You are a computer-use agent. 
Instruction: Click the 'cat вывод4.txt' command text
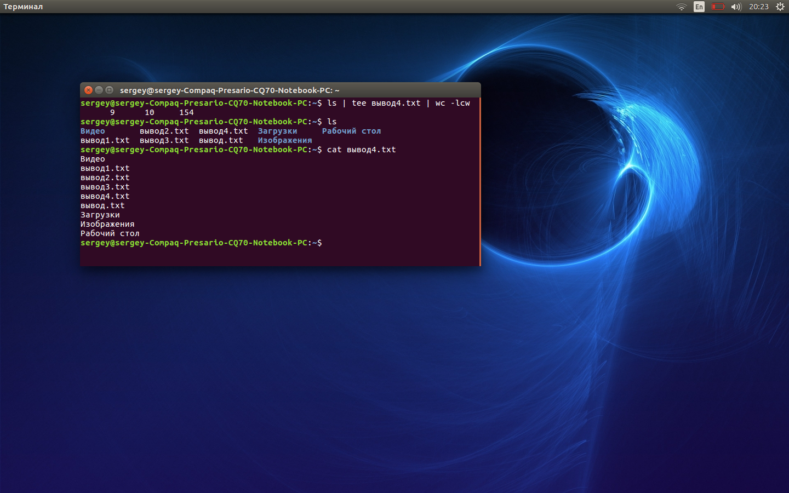[361, 150]
